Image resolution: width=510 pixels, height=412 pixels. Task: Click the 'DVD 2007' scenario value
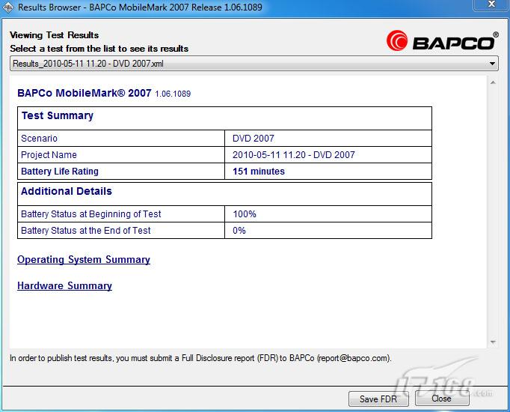coord(254,139)
